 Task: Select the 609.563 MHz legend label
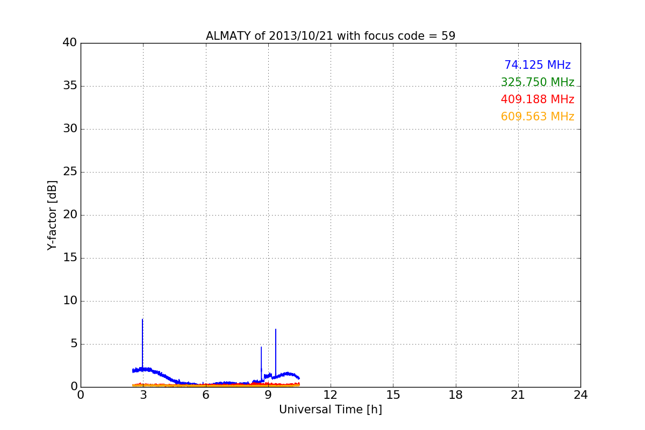coord(537,117)
